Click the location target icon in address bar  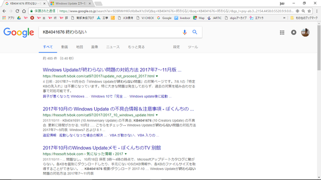(297, 11)
